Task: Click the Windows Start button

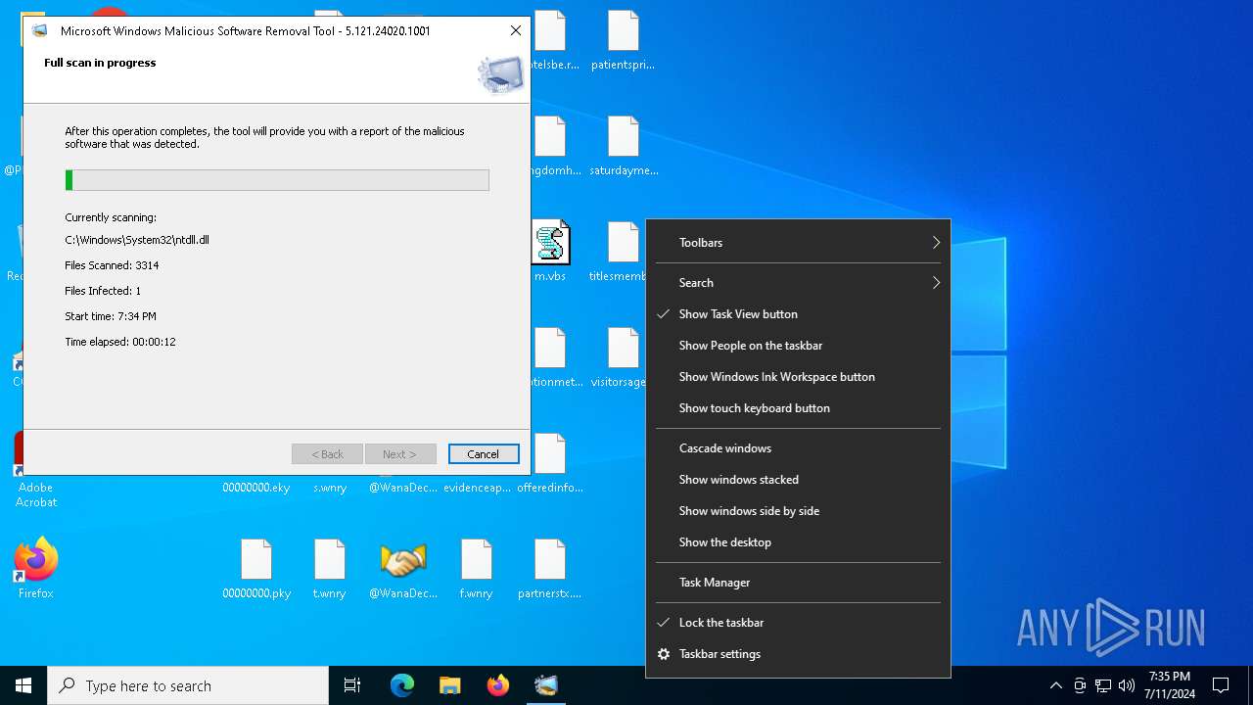Action: pos(23,685)
